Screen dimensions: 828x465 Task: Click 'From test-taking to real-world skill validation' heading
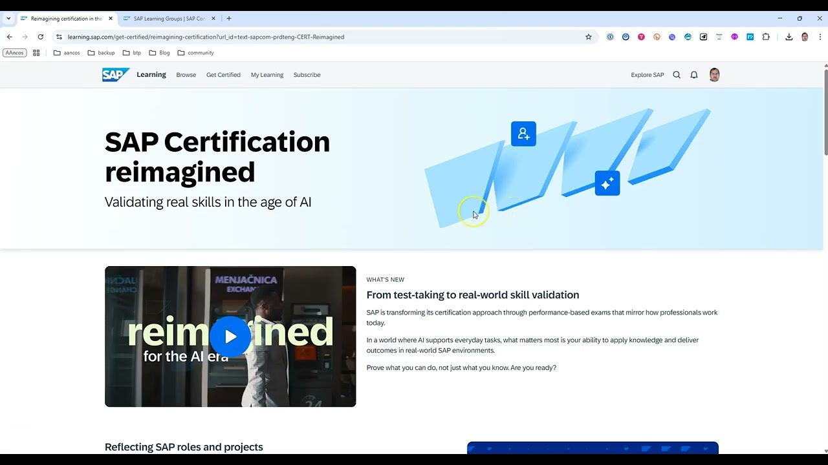(473, 295)
